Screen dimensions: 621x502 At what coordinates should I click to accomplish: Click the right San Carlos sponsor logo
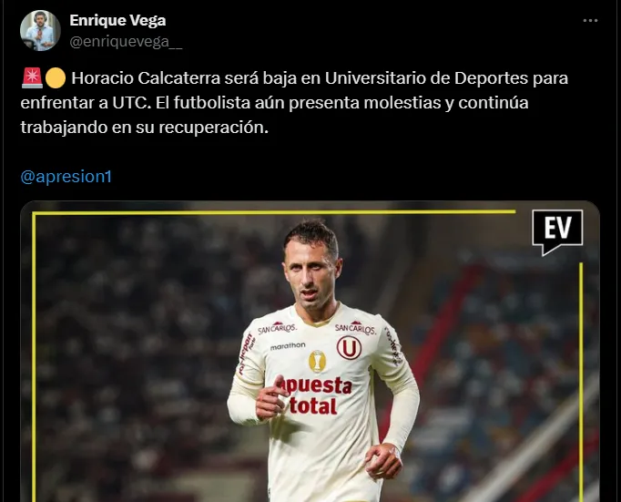point(355,328)
